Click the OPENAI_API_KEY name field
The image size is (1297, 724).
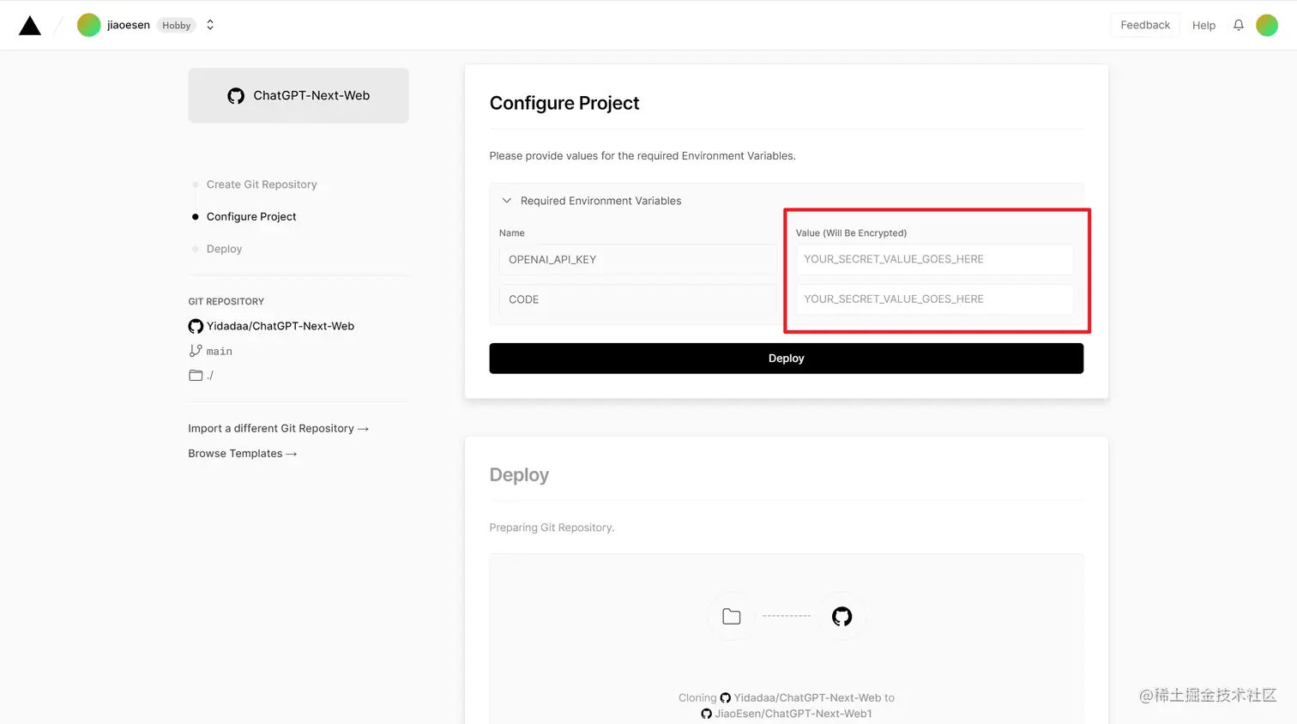click(637, 259)
